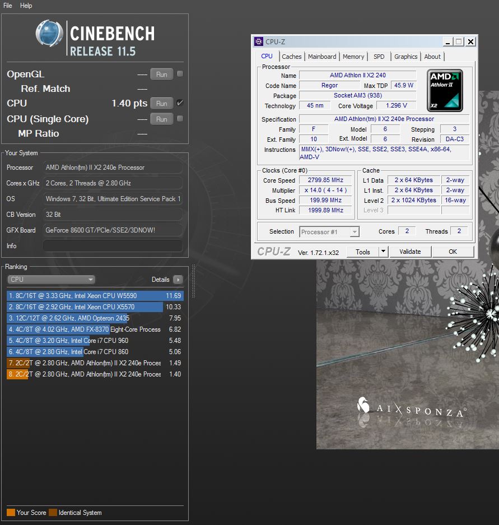Switch to the About tab
Viewport: 499px width, 525px height.
coord(432,57)
